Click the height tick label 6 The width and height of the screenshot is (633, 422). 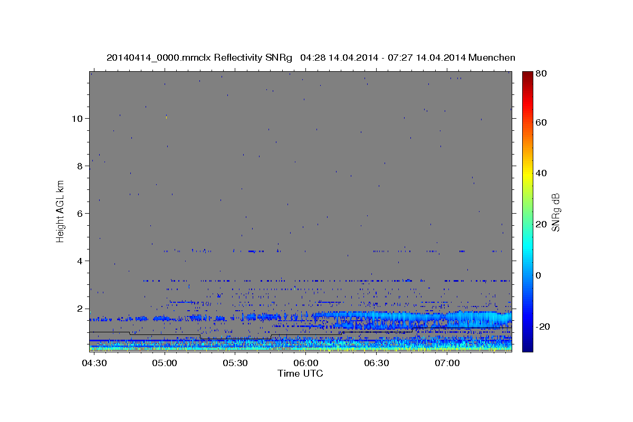(x=80, y=213)
